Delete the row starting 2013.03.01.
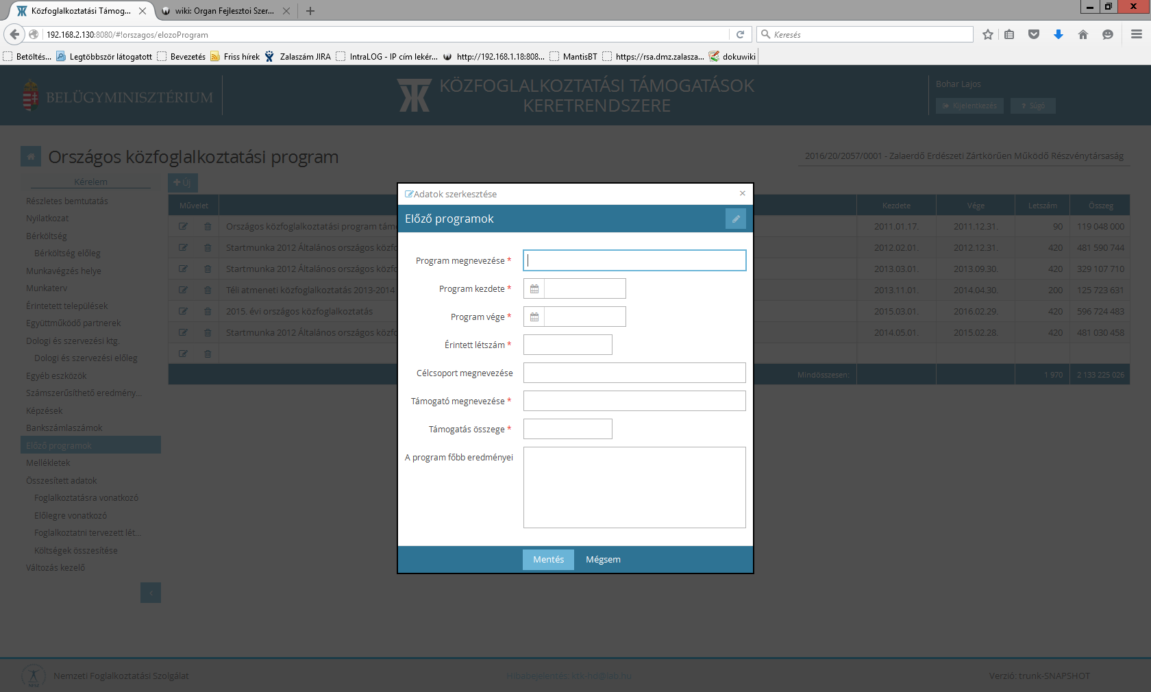This screenshot has width=1151, height=692. tap(208, 269)
